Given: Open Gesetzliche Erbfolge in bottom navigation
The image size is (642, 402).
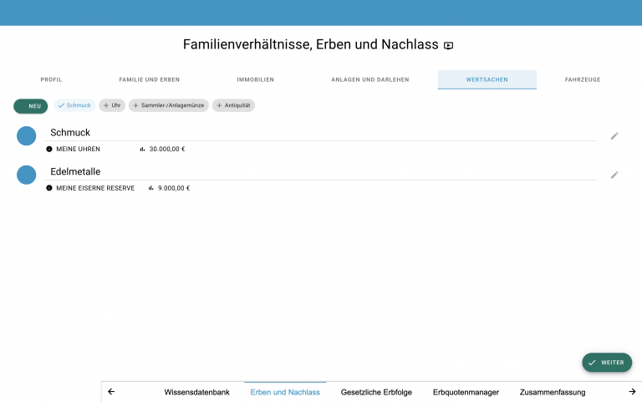Looking at the screenshot, I should pos(376,392).
